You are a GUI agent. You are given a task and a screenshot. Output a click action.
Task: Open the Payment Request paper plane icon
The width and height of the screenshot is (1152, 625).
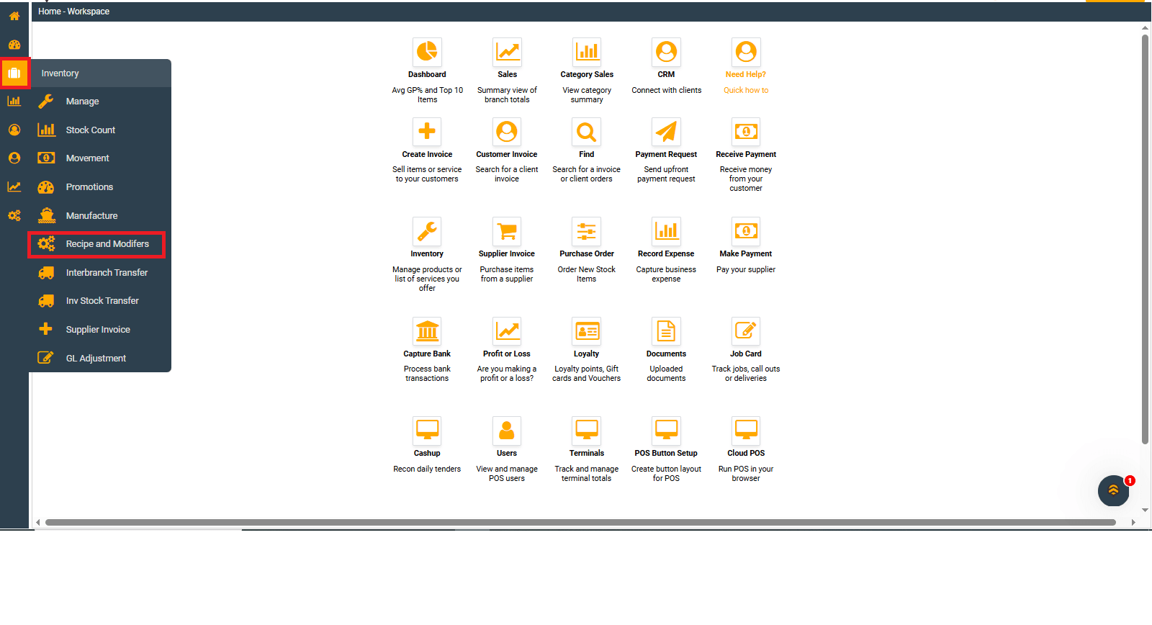pyautogui.click(x=666, y=132)
